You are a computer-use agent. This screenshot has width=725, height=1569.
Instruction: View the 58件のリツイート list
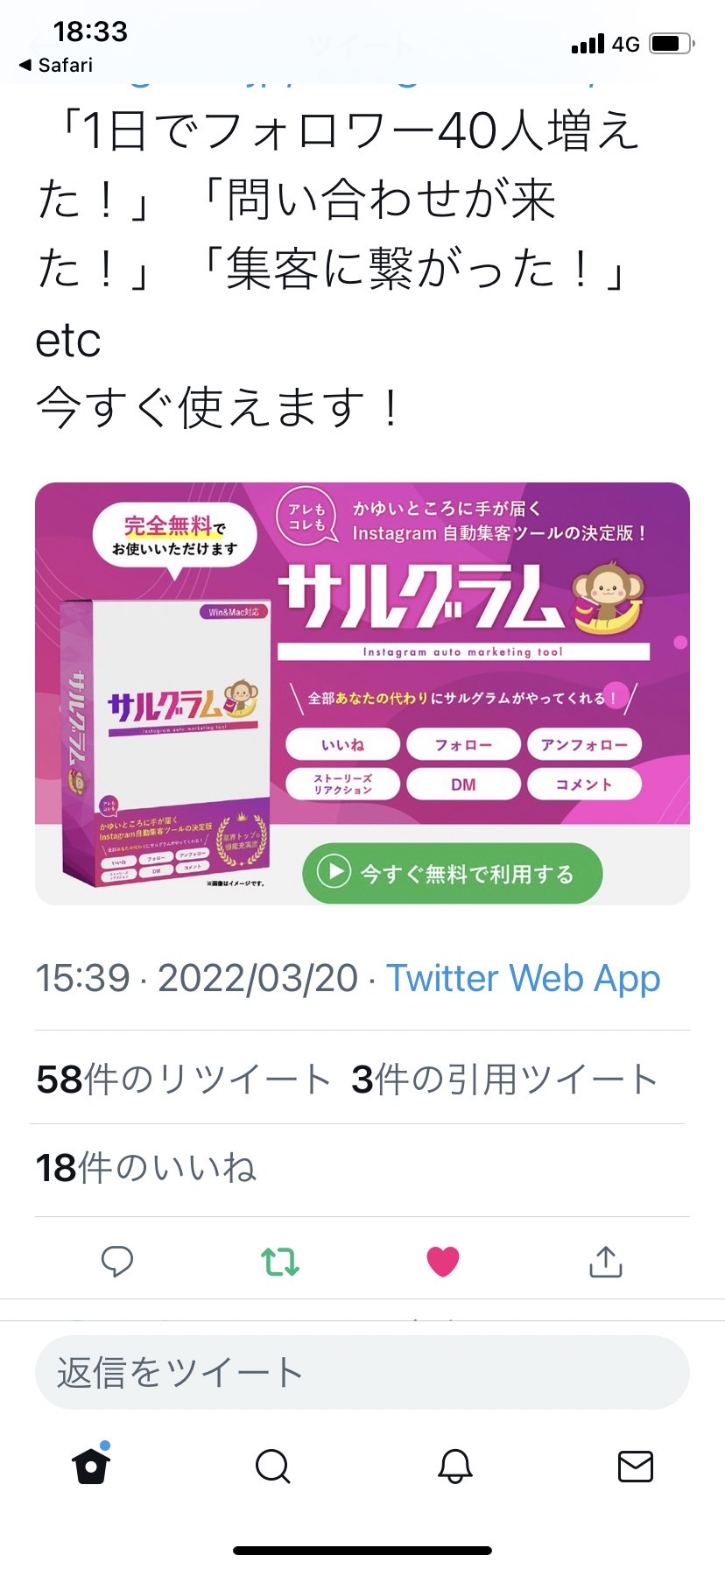click(183, 1080)
